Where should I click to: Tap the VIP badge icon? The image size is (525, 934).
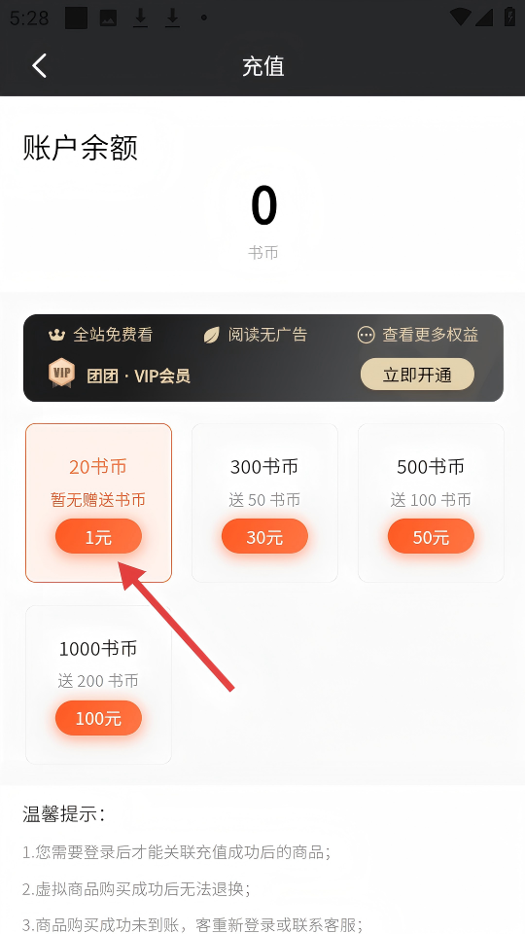coord(61,373)
